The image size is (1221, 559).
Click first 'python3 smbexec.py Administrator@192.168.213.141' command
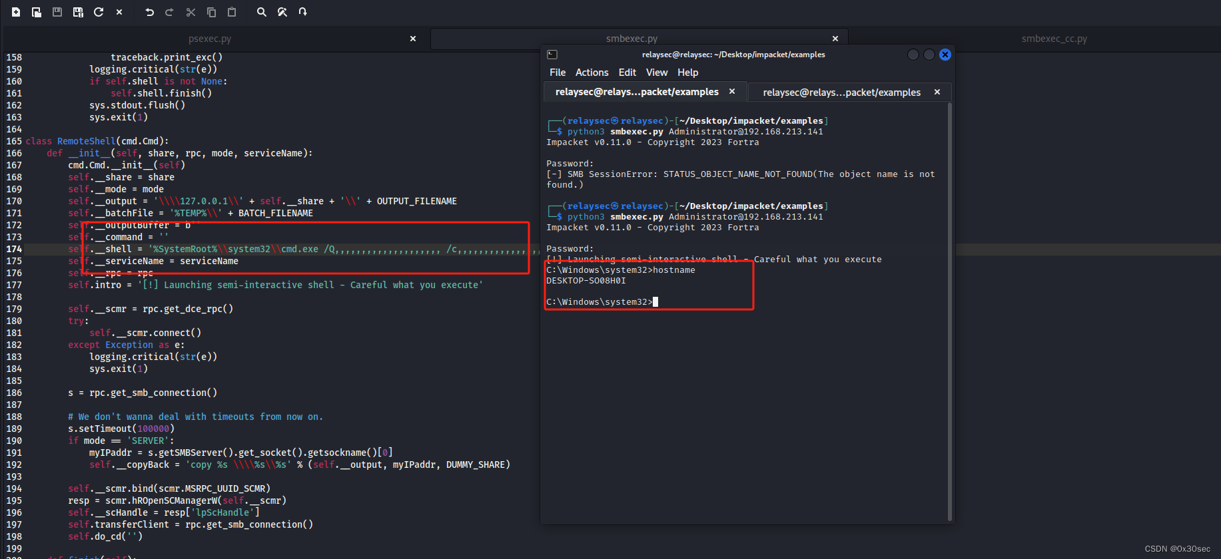click(x=695, y=132)
